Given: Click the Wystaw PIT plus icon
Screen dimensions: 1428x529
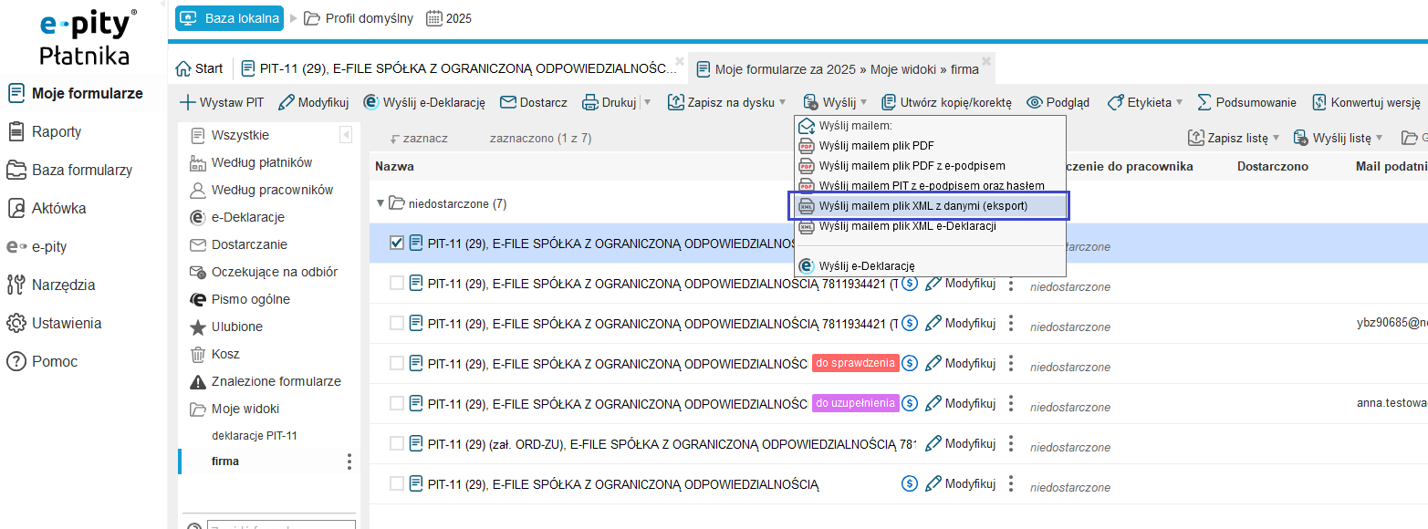Looking at the screenshot, I should 187,103.
